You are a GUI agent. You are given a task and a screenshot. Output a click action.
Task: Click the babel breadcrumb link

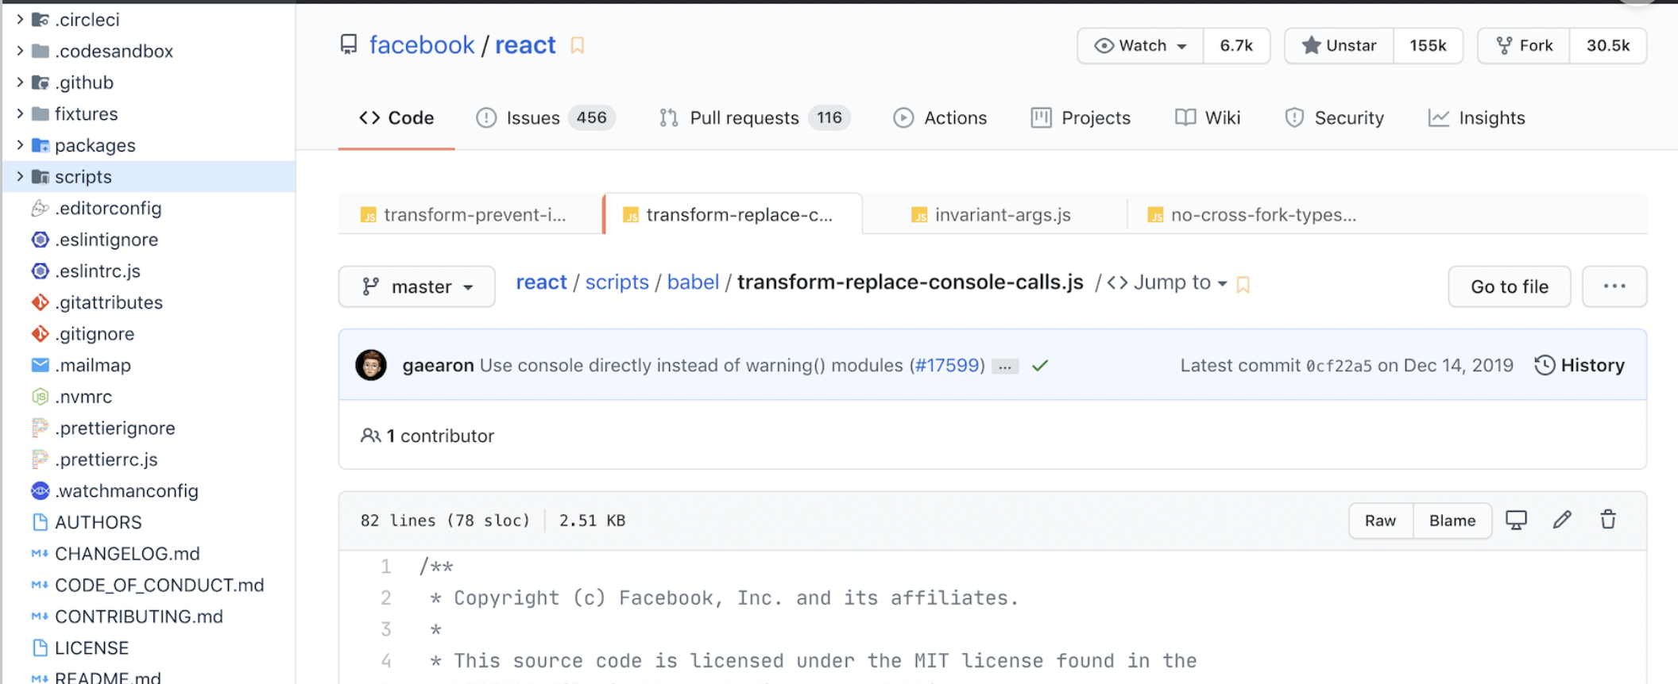[693, 282]
